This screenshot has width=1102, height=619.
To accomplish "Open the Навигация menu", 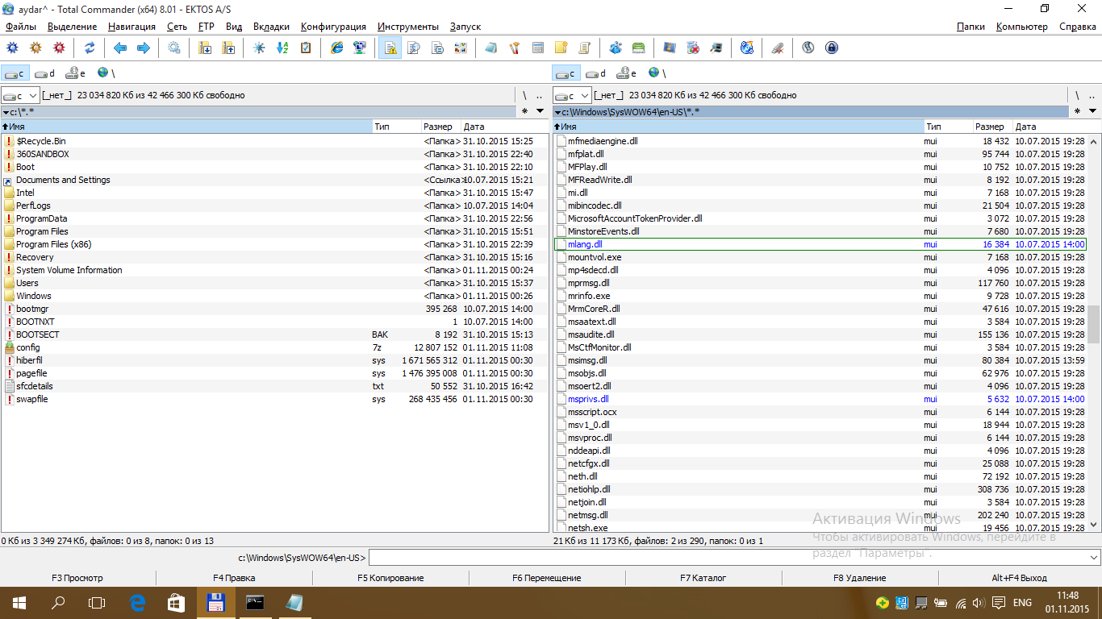I will 131,27.
